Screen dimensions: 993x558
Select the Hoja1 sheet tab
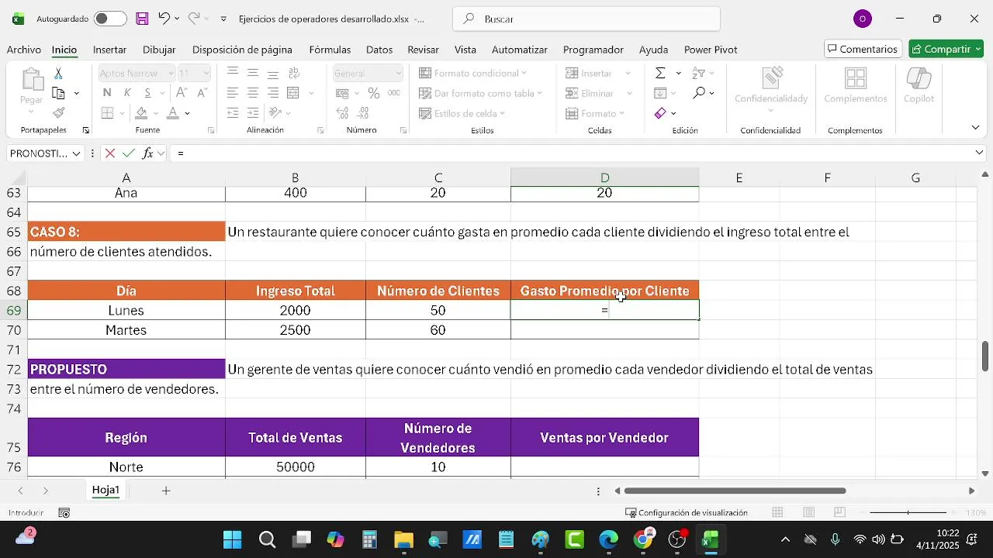(x=106, y=491)
